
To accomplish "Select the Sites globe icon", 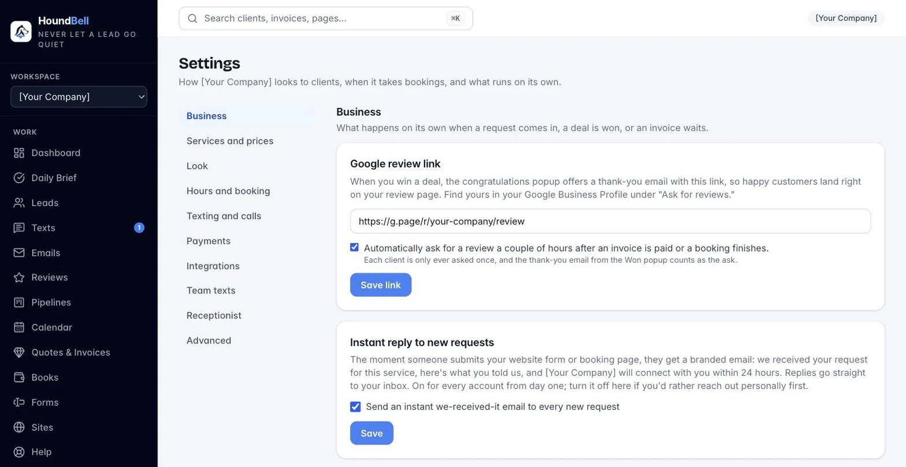I will pyautogui.click(x=19, y=427).
